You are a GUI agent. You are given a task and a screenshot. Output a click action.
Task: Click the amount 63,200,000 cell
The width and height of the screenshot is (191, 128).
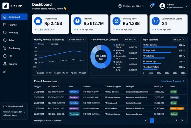pyautogui.click(x=159, y=114)
